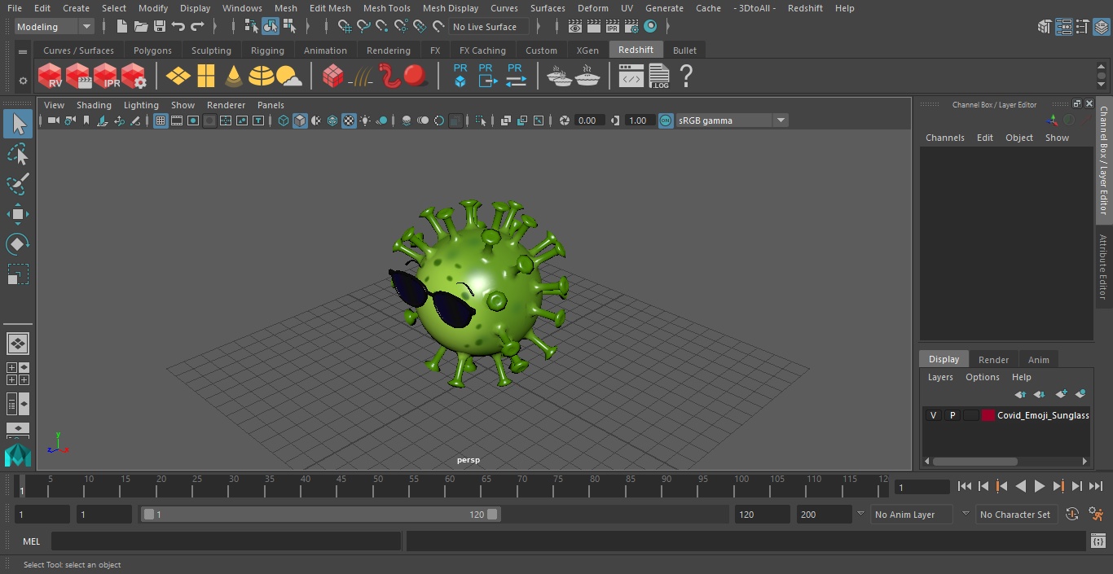
Task: Open the sRGB gamma view transform dropdown
Action: click(732, 120)
